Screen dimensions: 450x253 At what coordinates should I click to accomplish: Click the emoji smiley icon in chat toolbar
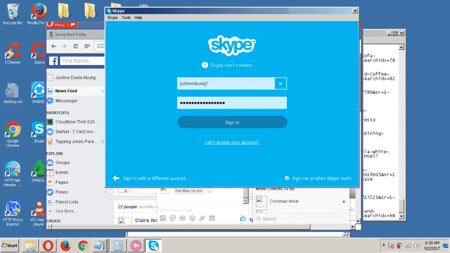click(192, 218)
